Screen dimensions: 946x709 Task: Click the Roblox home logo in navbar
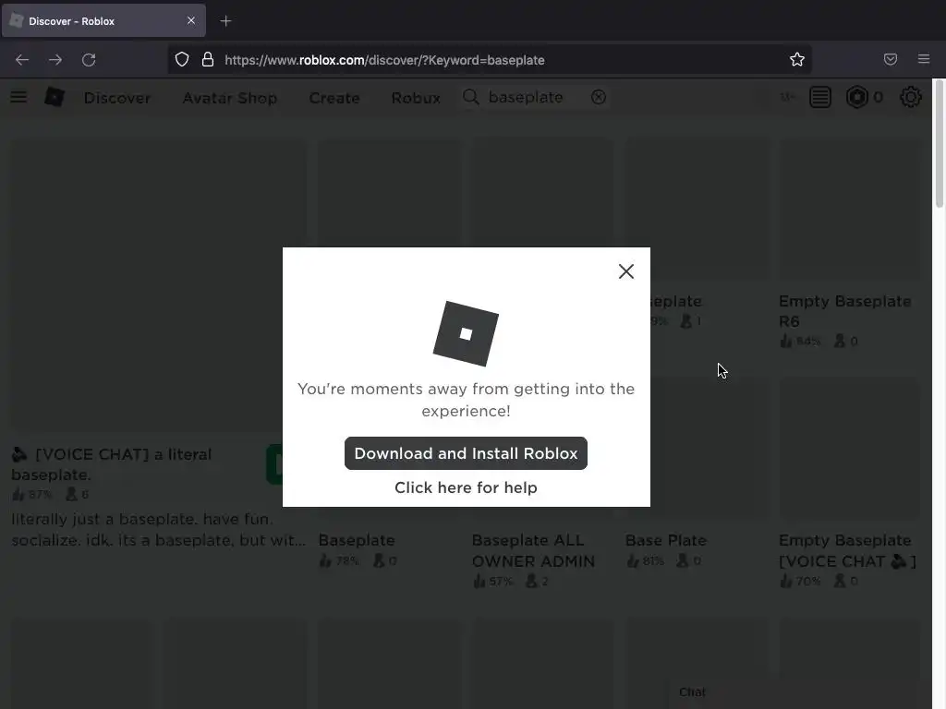click(x=55, y=97)
